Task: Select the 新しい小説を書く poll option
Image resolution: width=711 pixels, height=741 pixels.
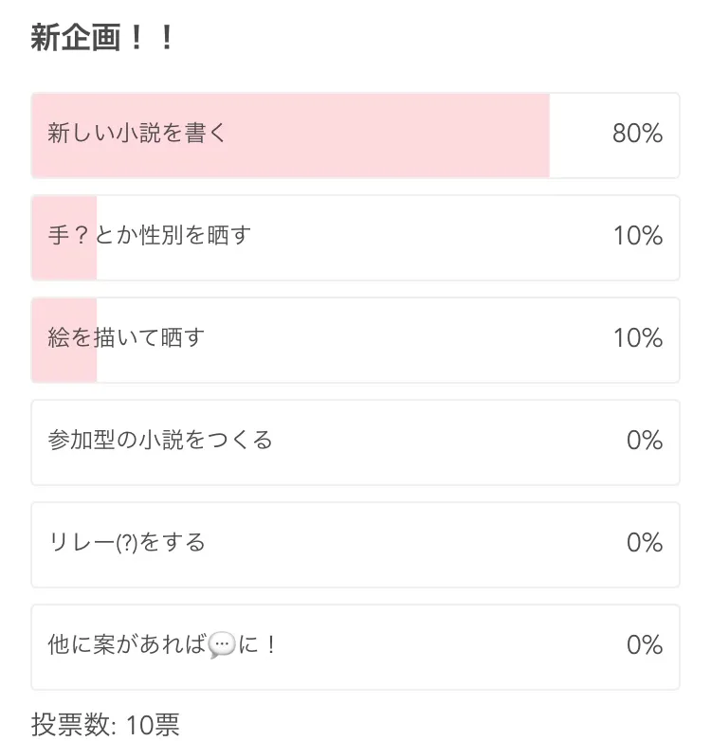Action: pos(138,134)
